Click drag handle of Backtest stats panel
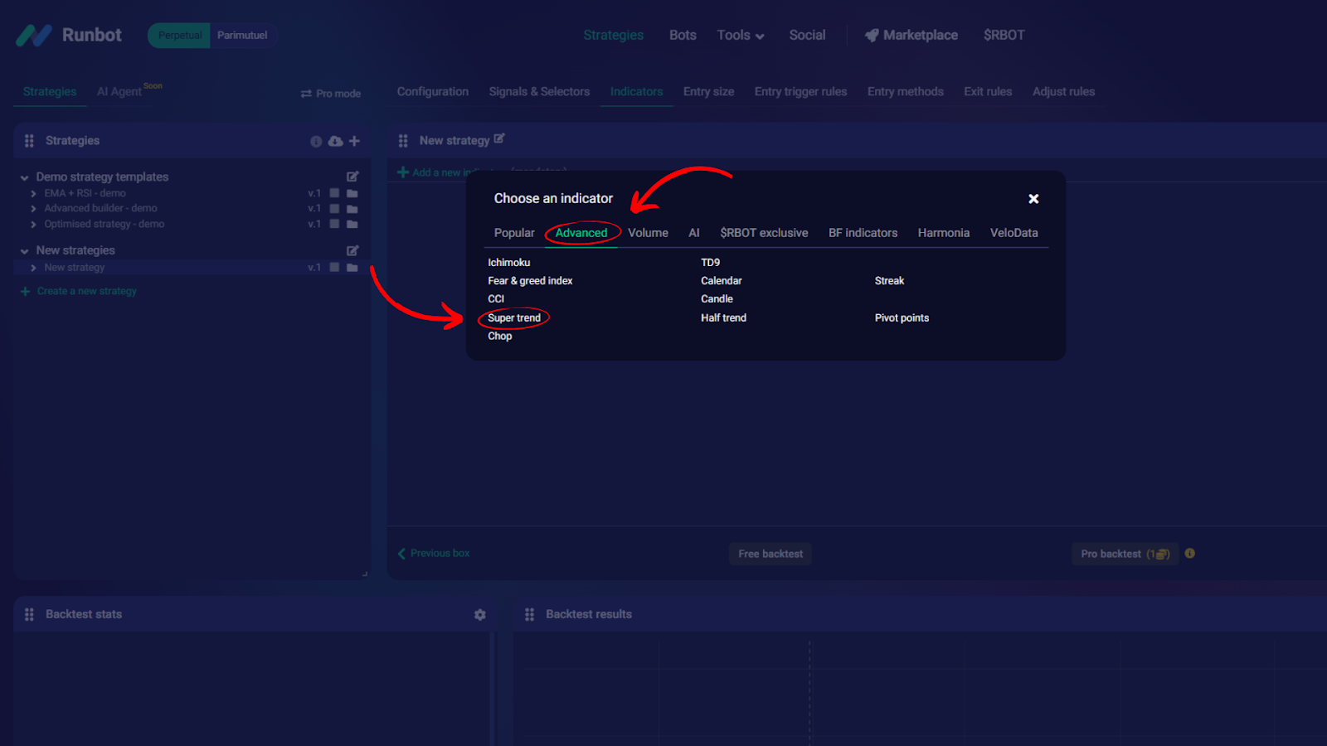 (x=29, y=614)
